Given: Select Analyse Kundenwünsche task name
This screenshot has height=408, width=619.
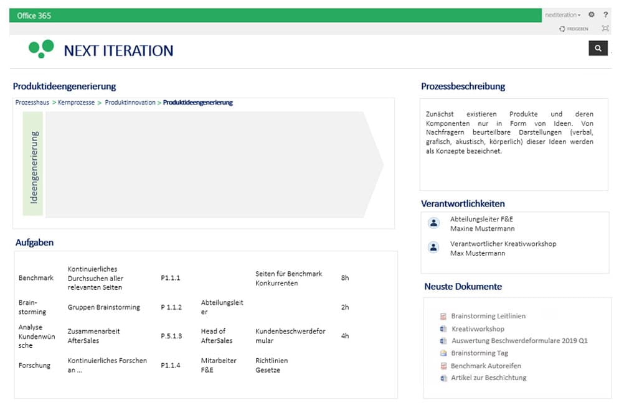Looking at the screenshot, I should coord(36,336).
